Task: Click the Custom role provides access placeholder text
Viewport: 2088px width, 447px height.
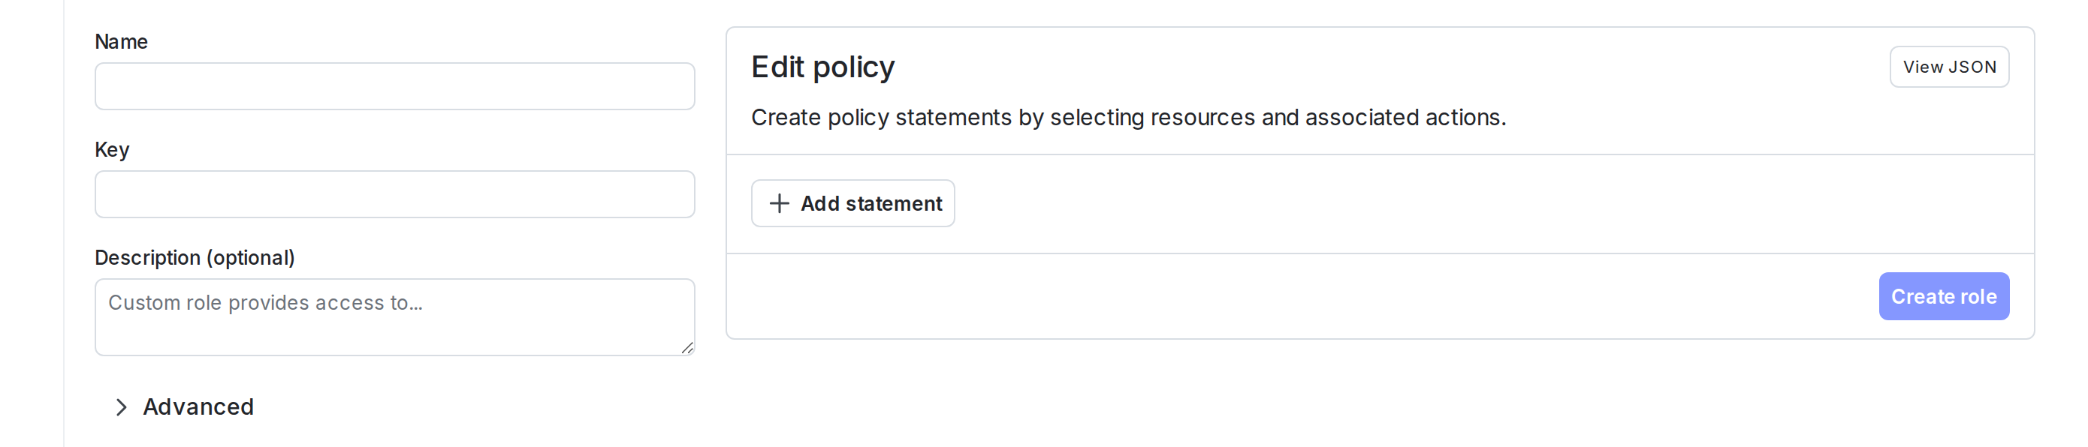Action: coord(265,303)
